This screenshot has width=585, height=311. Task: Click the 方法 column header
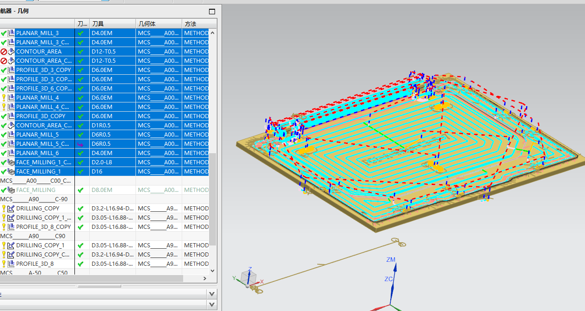pyautogui.click(x=199, y=24)
